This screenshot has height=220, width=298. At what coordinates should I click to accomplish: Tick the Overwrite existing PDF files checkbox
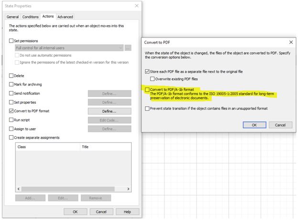[x=152, y=79]
